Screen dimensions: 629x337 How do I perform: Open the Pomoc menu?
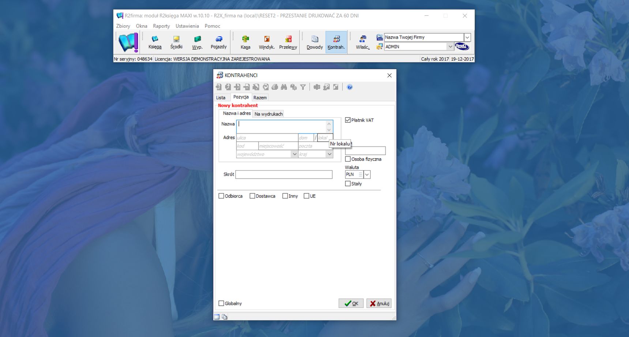212,26
